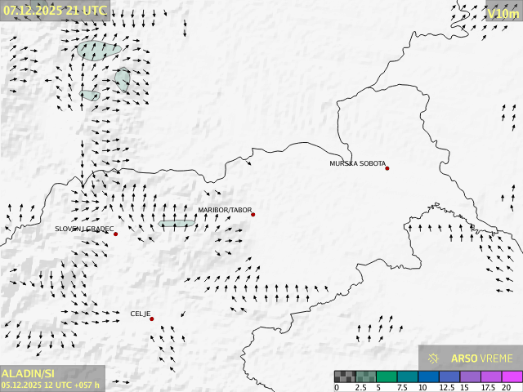Click the ARSO VREME text link

(x=482, y=359)
